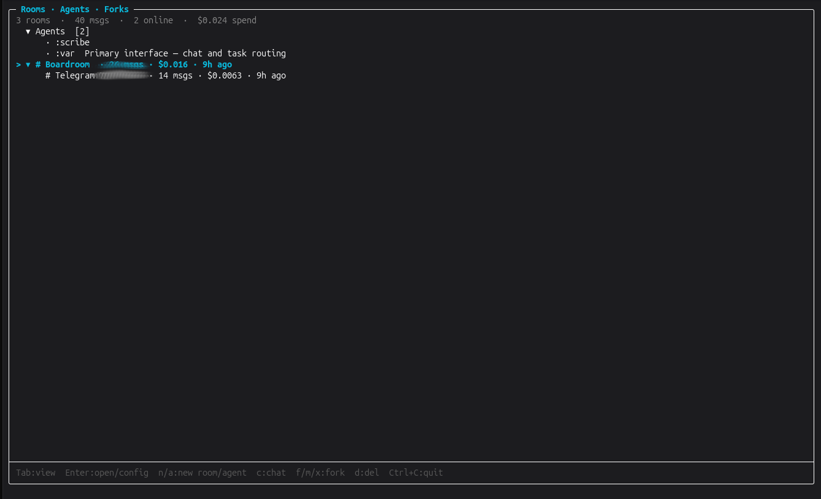Click the Telegram hash icon
This screenshot has height=499, width=821.
pyautogui.click(x=48, y=75)
